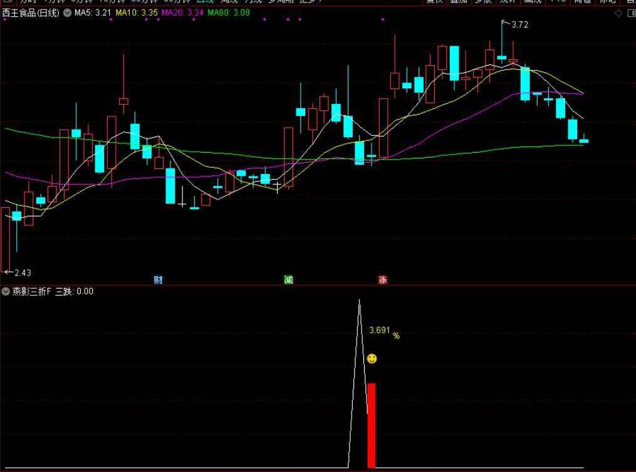Image resolution: width=636 pixels, height=472 pixels.
Task: Expand the 燕影三折F sub-indicator dropdown arrow
Action: (x=6, y=291)
